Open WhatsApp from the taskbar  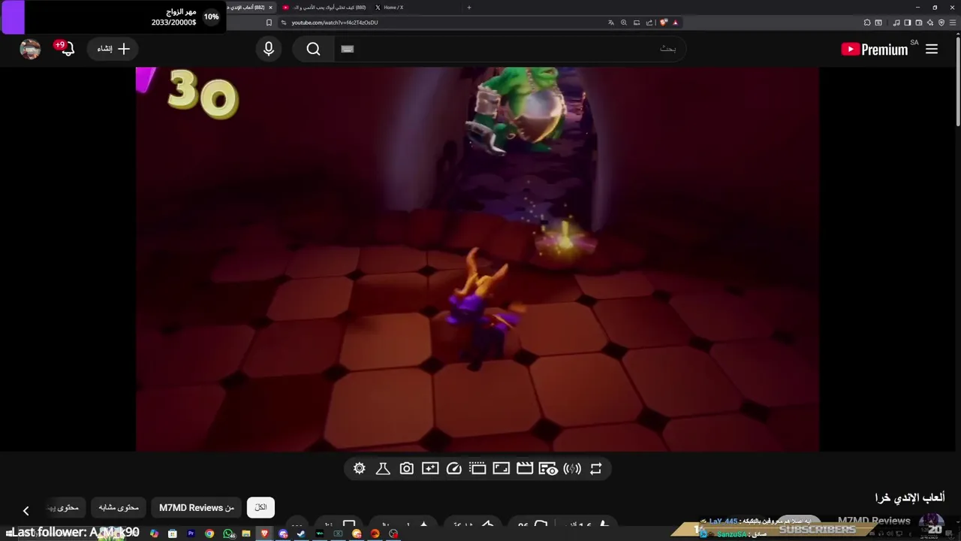point(228,533)
